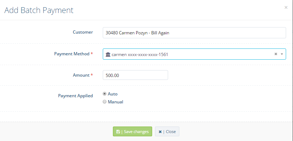293x141 pixels.
Task: Select the Manual payment applied option
Action: (x=105, y=102)
